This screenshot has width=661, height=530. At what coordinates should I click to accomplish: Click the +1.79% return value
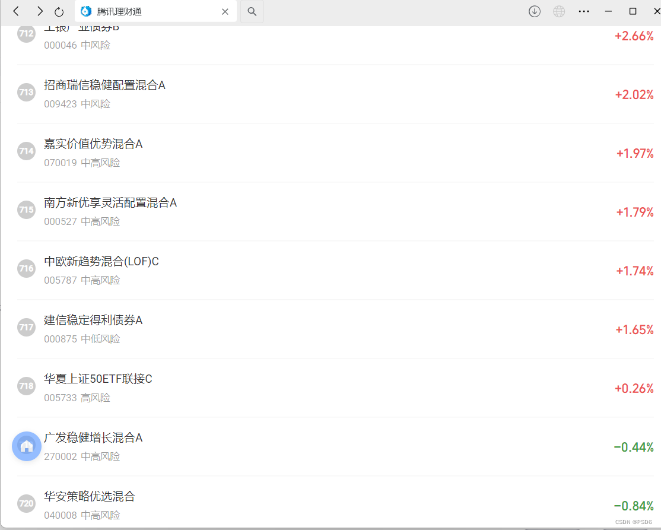coord(635,212)
